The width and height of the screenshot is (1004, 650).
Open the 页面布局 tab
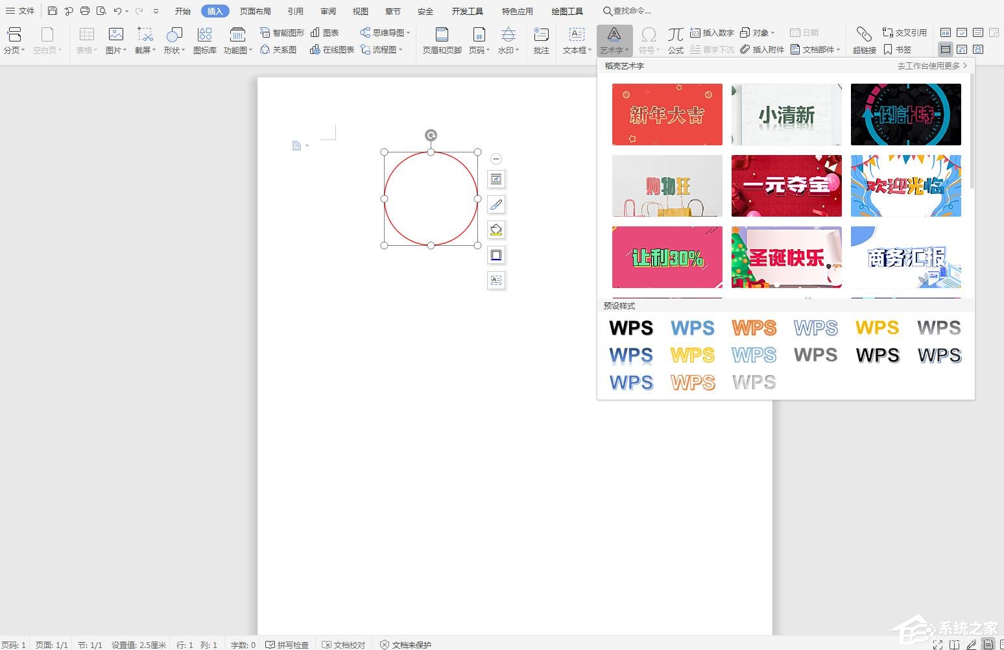255,10
